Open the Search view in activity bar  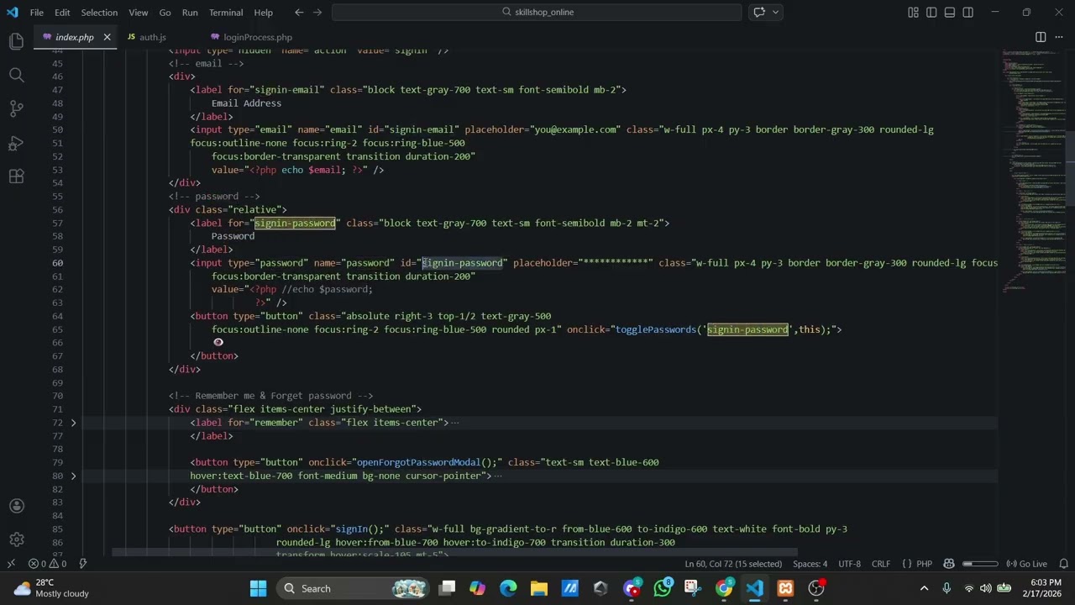point(16,75)
